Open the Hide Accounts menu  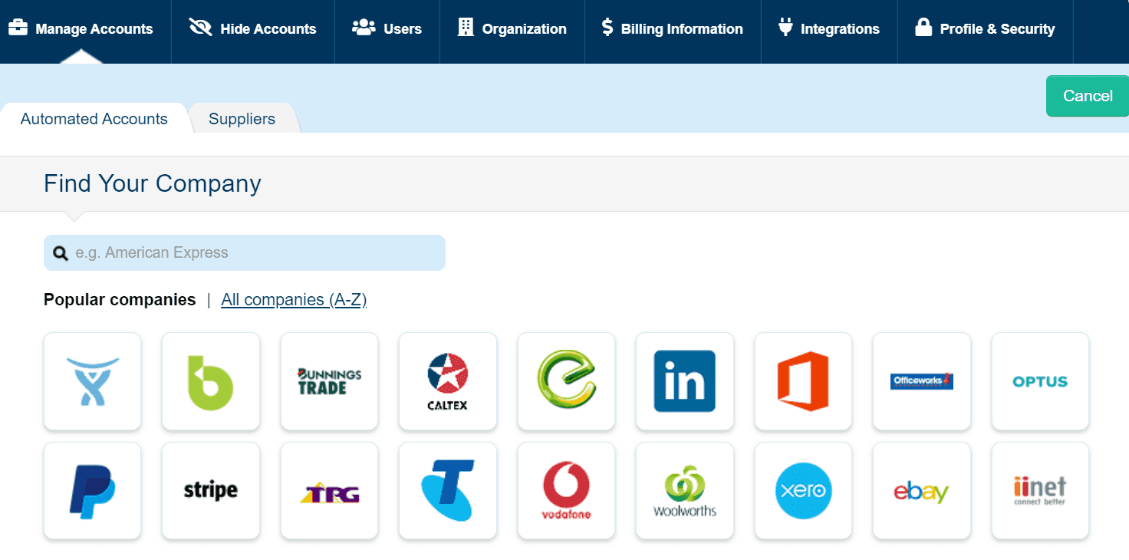coord(252,29)
